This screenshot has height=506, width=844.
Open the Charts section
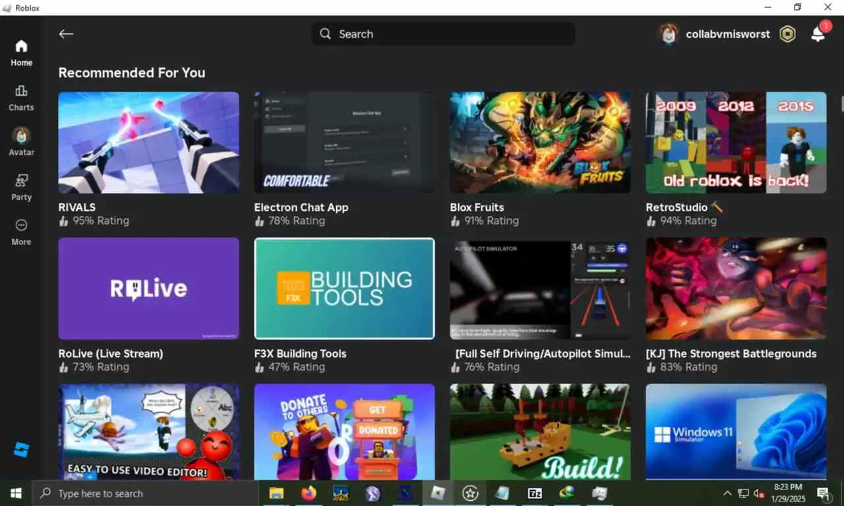tap(21, 98)
